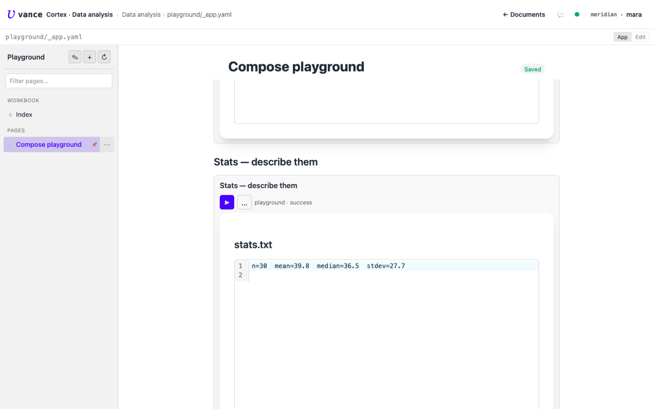Switch to App mode
The image size is (655, 409).
pyautogui.click(x=622, y=37)
